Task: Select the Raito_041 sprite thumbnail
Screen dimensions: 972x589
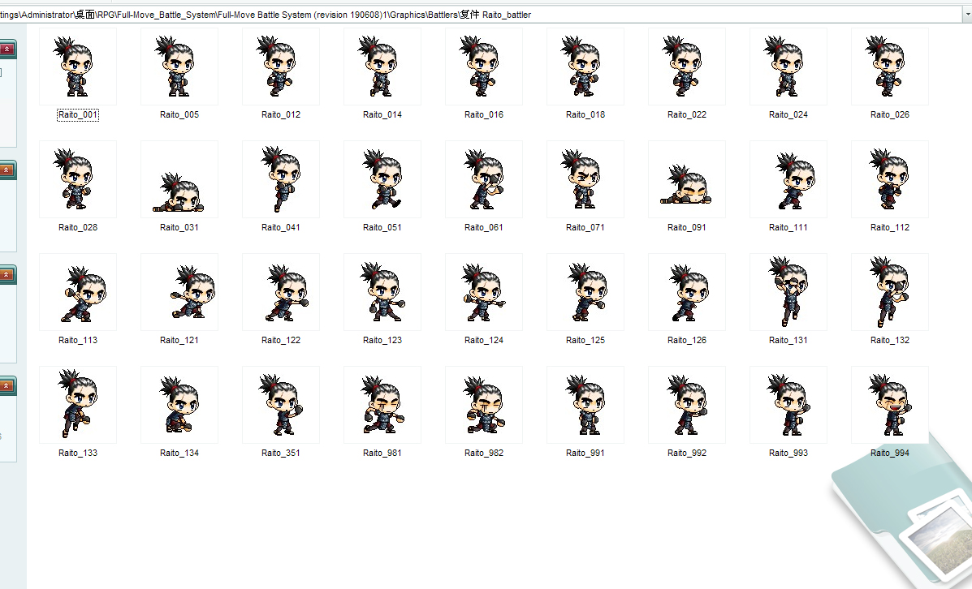Action: tap(281, 179)
